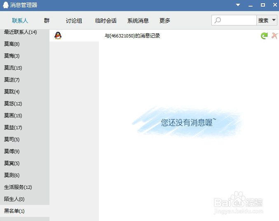The width and height of the screenshot is (279, 221).
Task: Select the QQ penguin contact avatar
Action: 58,35
